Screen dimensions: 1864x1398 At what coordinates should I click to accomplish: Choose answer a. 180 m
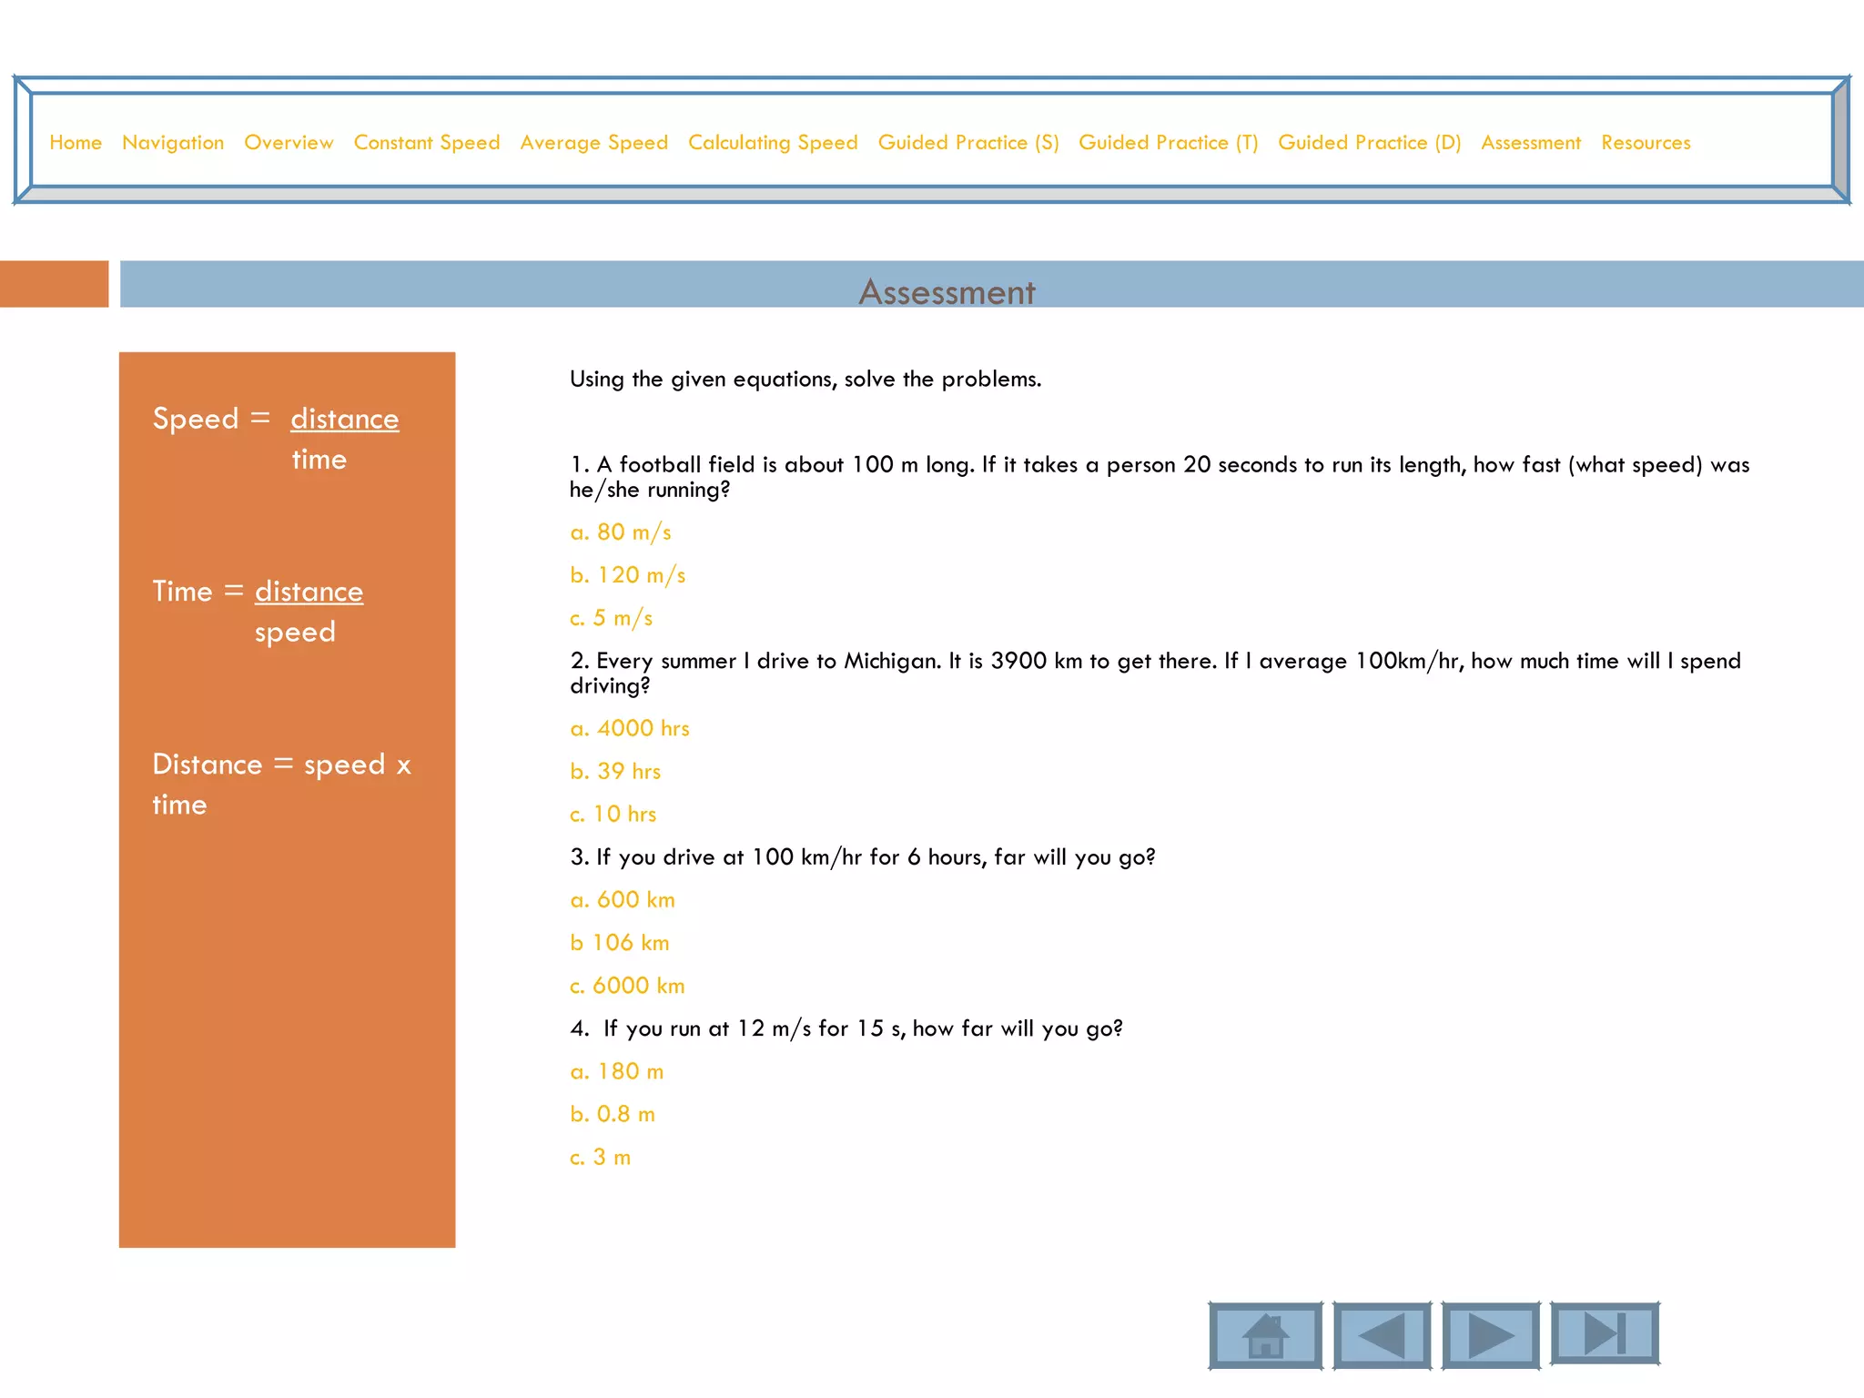[x=617, y=1071]
